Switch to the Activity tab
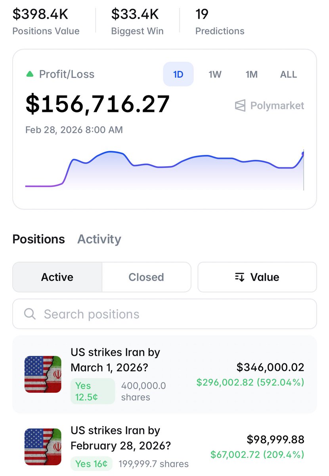The width and height of the screenshot is (329, 476). point(99,239)
